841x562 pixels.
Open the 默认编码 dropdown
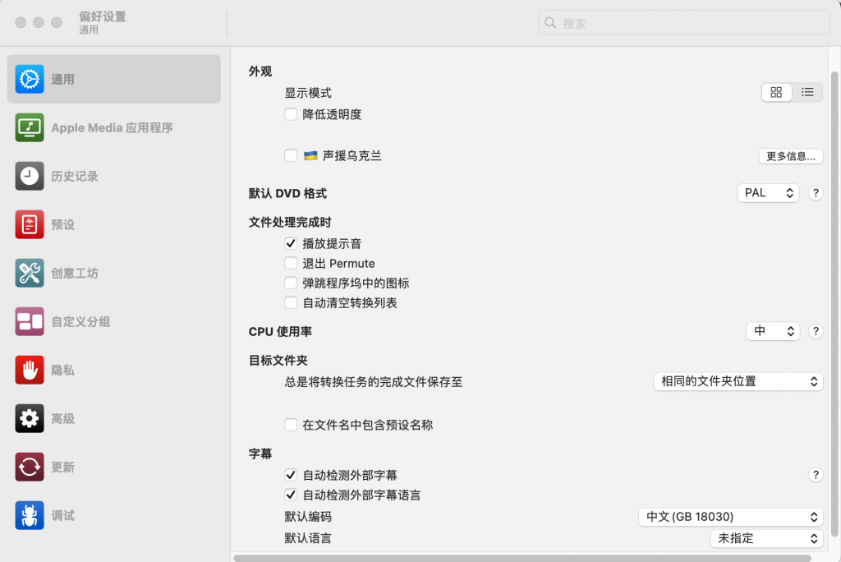pos(730,517)
